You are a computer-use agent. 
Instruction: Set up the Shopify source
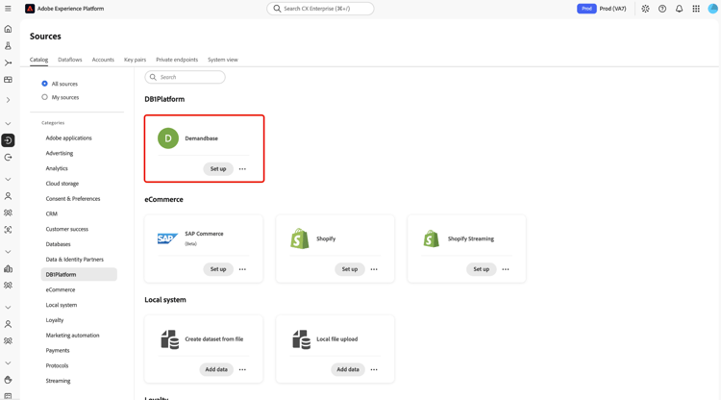[x=350, y=269]
